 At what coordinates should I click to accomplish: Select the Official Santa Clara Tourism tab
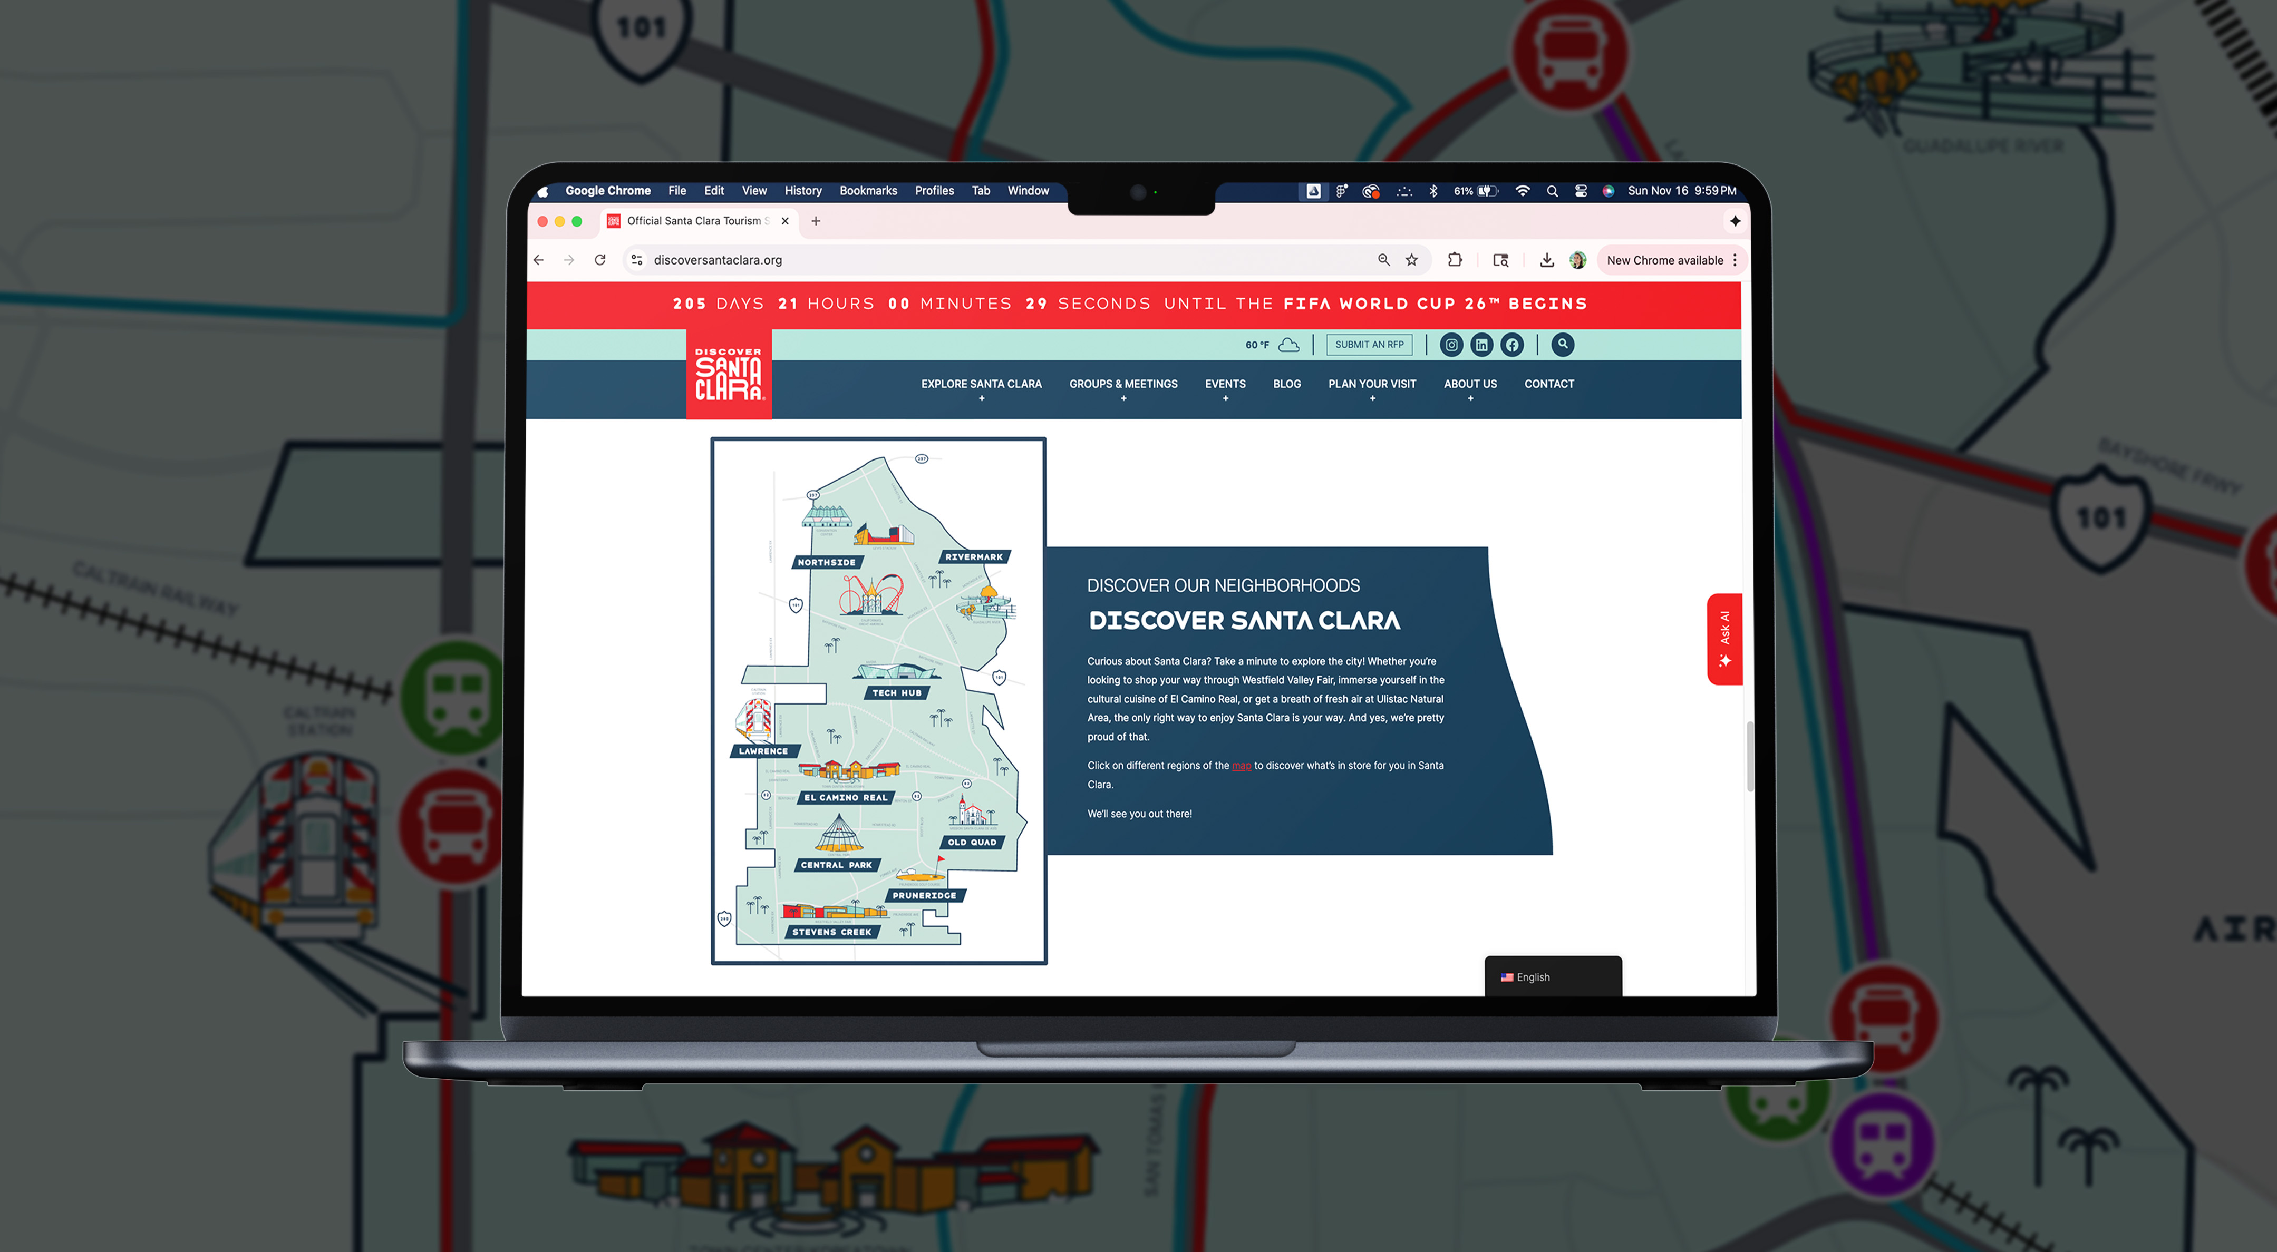694,221
